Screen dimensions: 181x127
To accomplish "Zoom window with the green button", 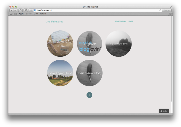I will coord(16,7).
